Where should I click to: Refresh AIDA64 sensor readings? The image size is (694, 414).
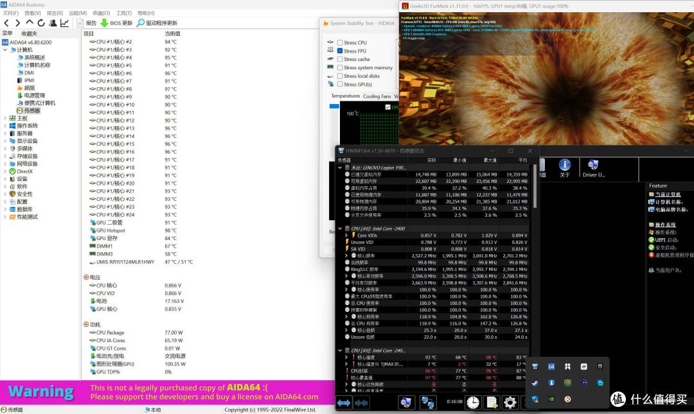click(41, 23)
